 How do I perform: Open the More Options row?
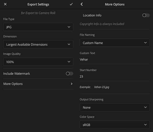pyautogui.click(x=38, y=84)
